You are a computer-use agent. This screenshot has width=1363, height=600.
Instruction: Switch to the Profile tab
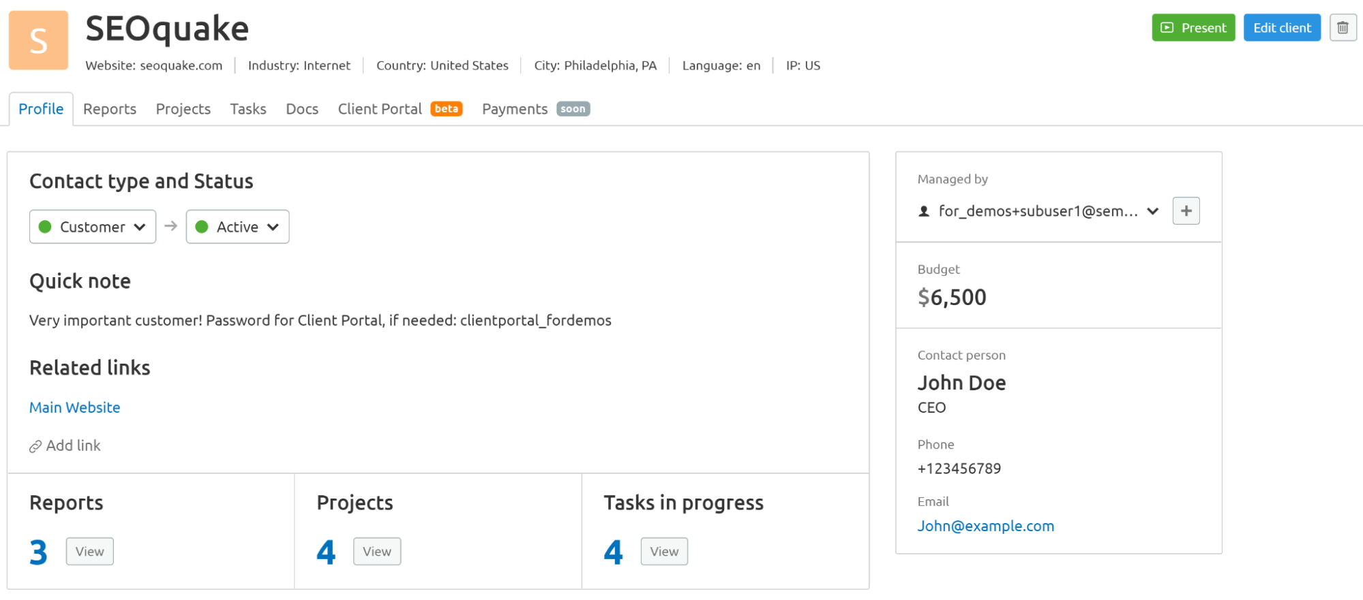(x=41, y=109)
